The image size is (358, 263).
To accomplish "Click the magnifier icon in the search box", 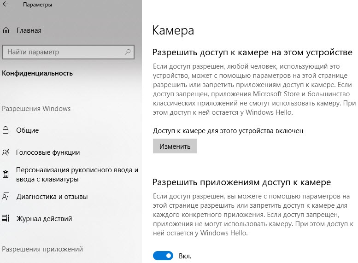I will [x=126, y=52].
